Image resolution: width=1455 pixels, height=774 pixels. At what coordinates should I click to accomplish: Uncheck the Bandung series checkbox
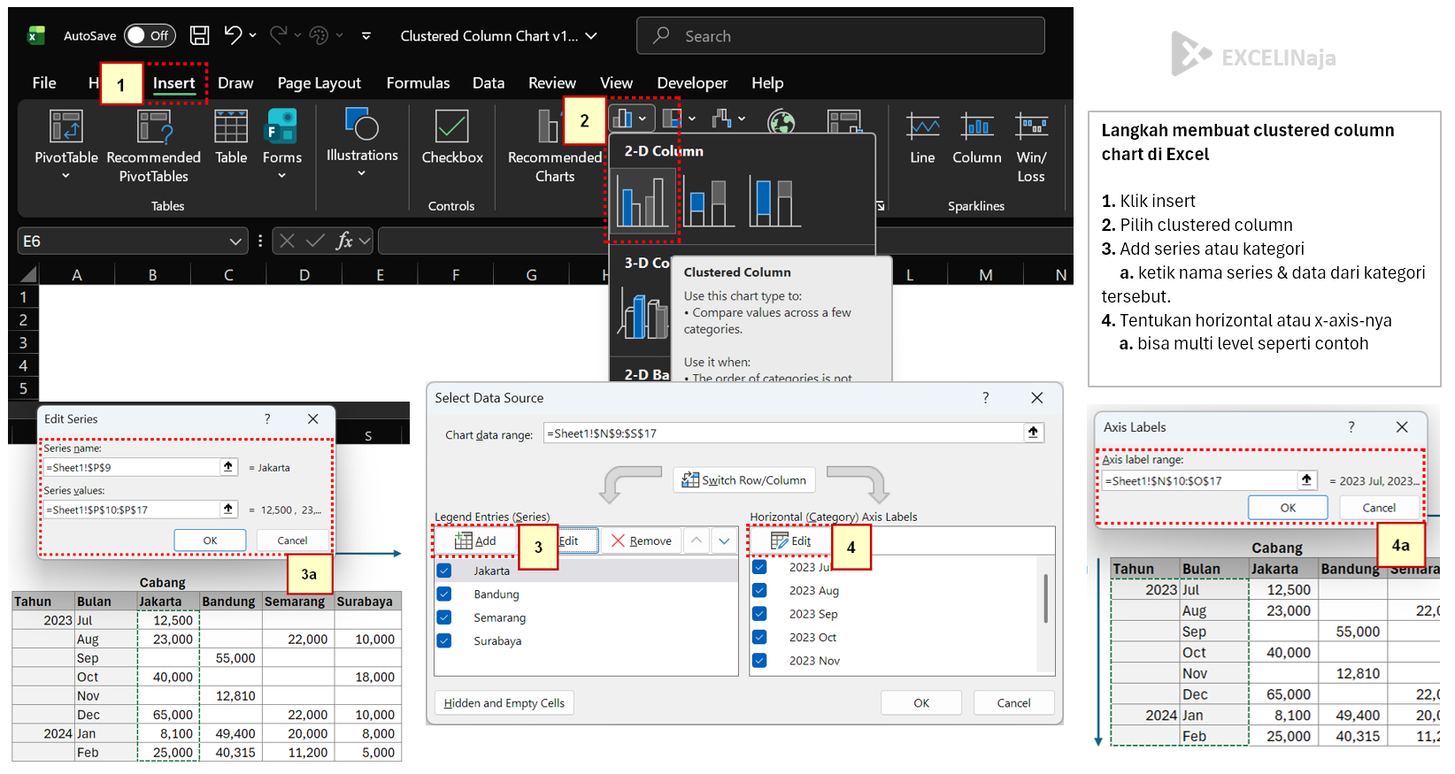point(444,594)
